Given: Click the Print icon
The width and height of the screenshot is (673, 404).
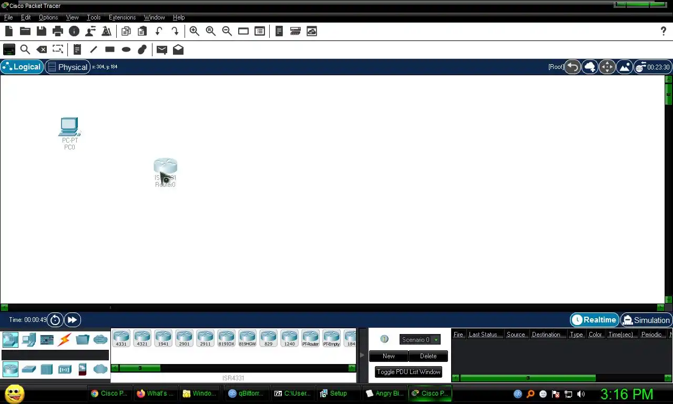Looking at the screenshot, I should tap(57, 31).
